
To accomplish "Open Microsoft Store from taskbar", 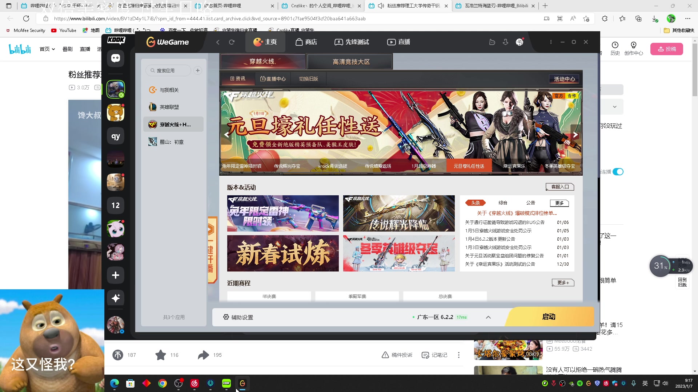I will tap(131, 383).
